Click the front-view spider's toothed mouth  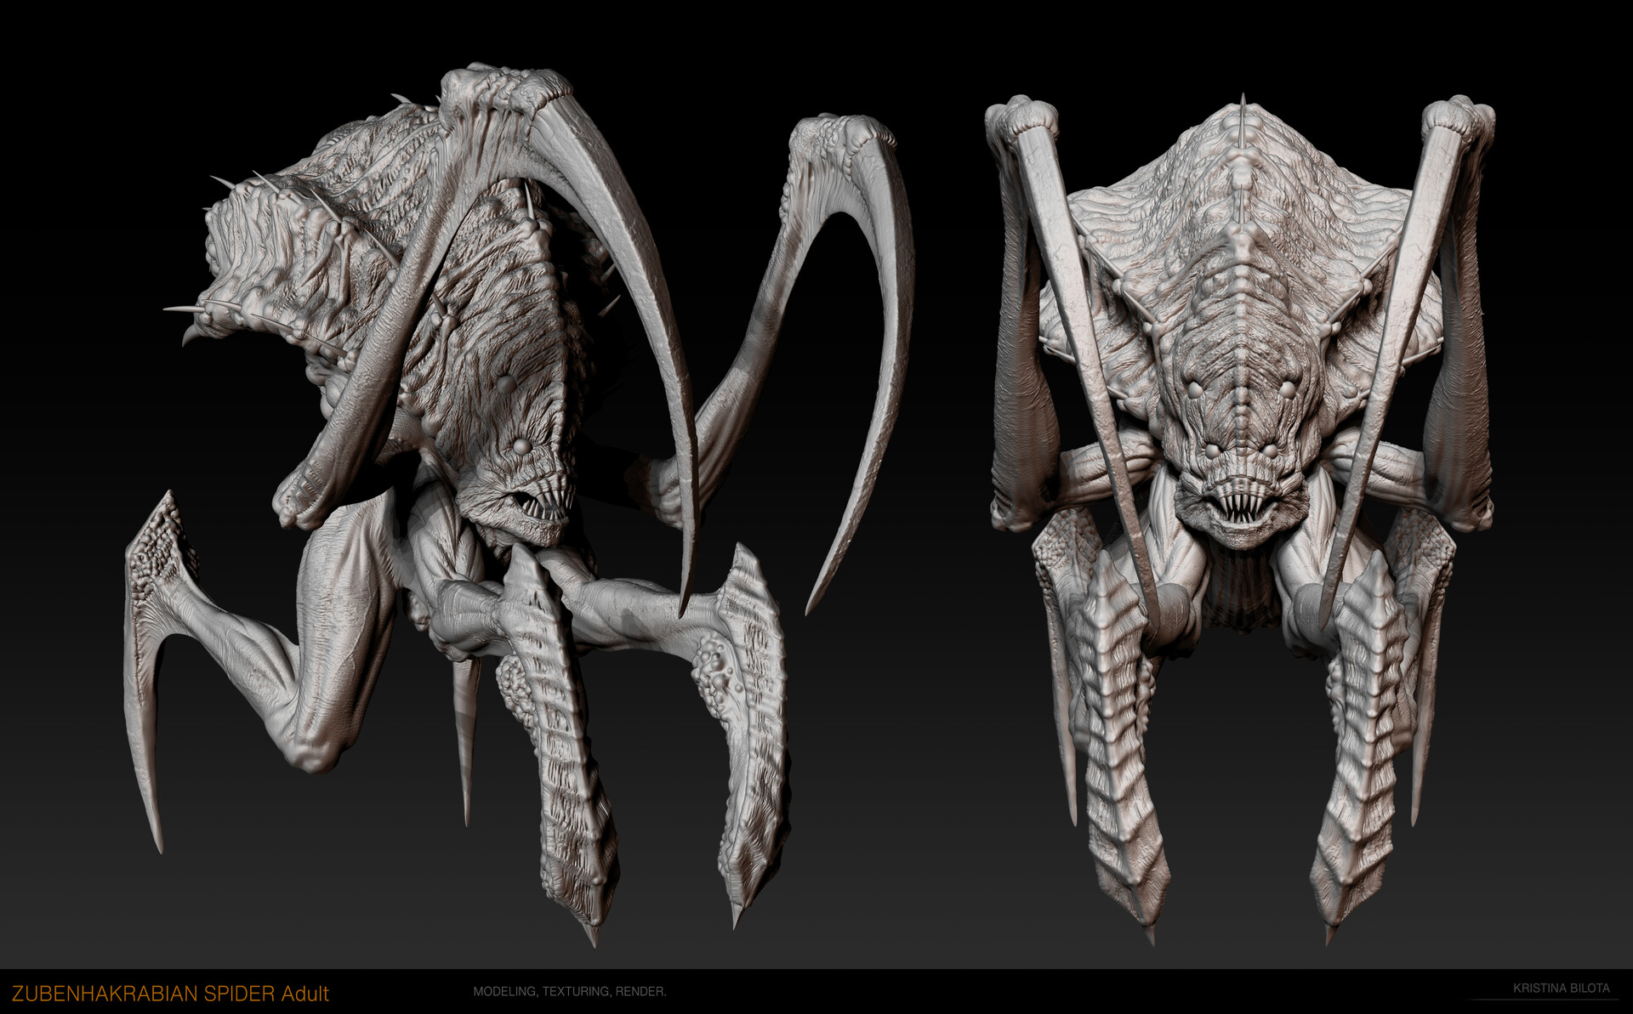(x=1240, y=507)
